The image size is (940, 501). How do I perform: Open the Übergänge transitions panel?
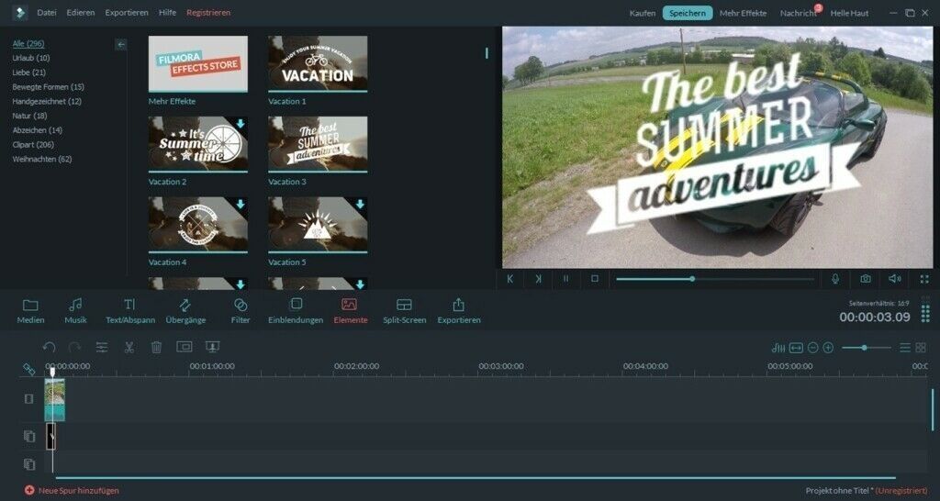(185, 310)
